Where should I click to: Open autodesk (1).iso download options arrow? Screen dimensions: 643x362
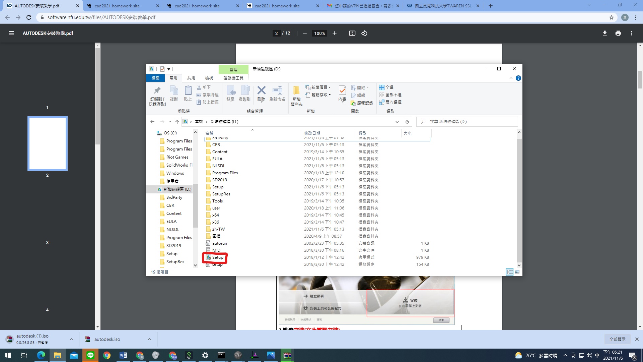71,339
